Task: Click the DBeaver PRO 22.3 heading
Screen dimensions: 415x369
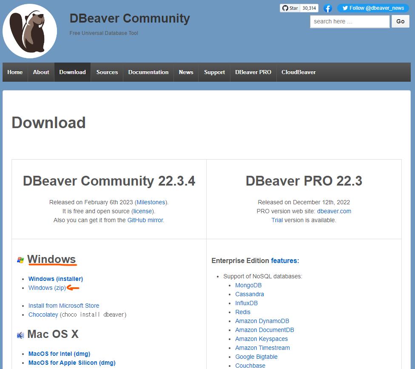Action: click(304, 181)
